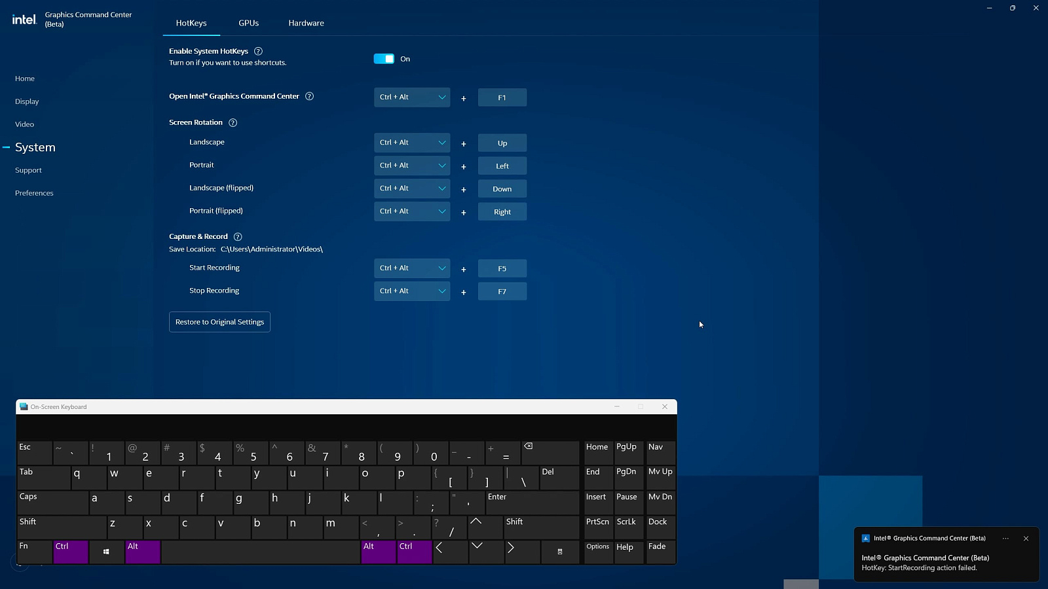1048x589 pixels.
Task: Click F1 key field for Open Command Center
Action: [x=502, y=98]
